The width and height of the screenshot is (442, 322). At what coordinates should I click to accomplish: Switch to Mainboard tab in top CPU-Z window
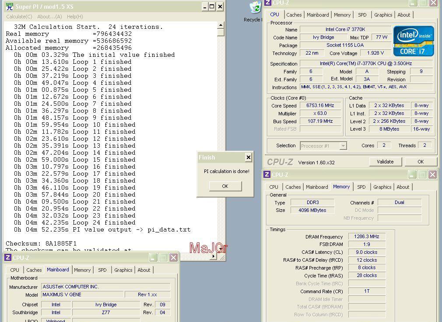318,15
